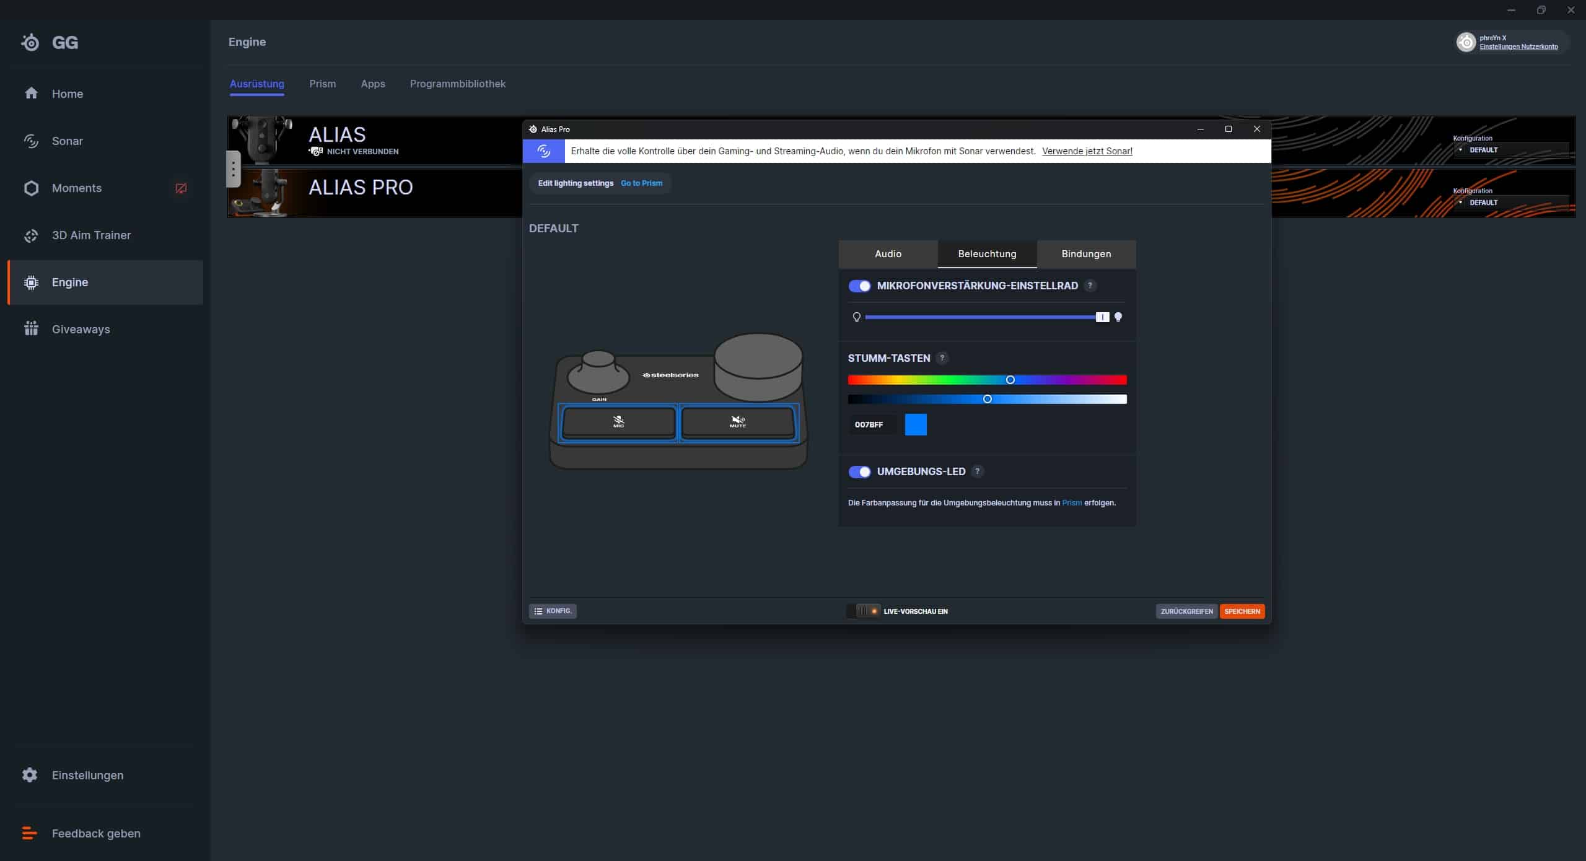
Task: Expand the KONFIG. list button
Action: (x=553, y=611)
